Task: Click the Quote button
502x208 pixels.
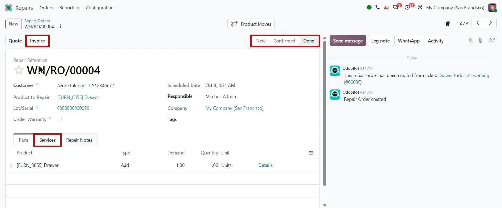Action: point(15,41)
